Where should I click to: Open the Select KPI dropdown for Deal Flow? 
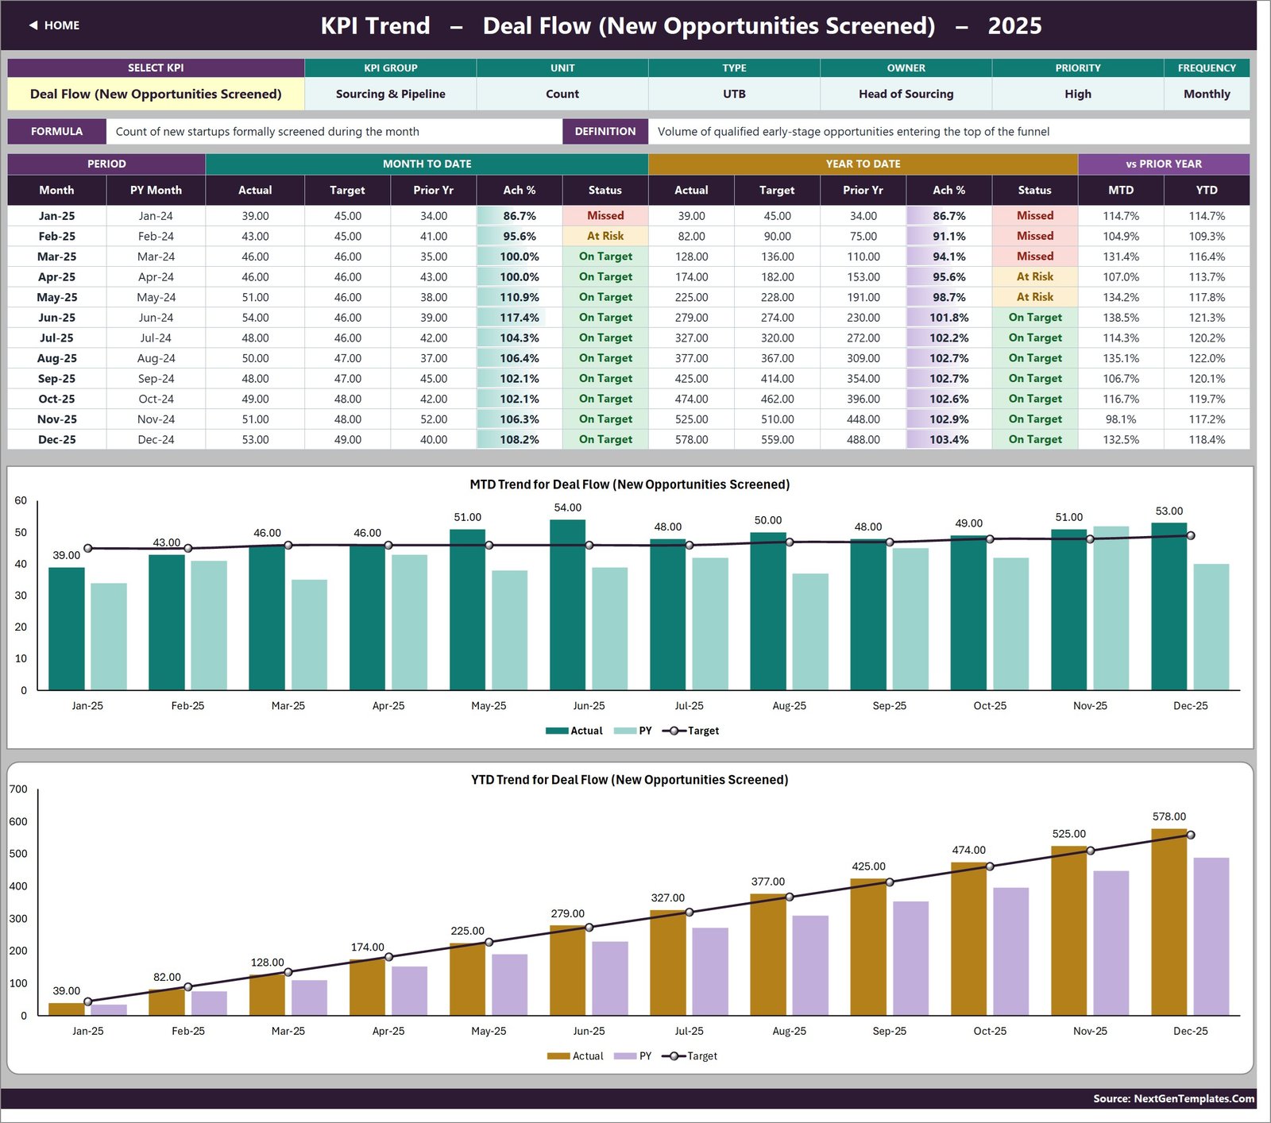coord(156,94)
